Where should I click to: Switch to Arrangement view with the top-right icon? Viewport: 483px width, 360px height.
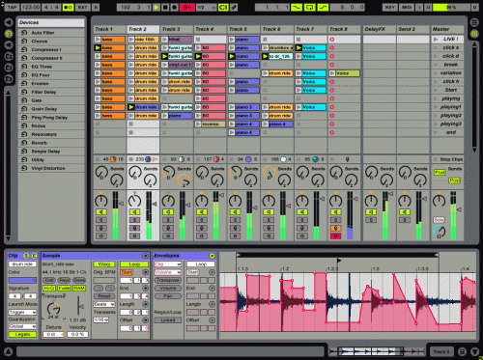tap(474, 22)
